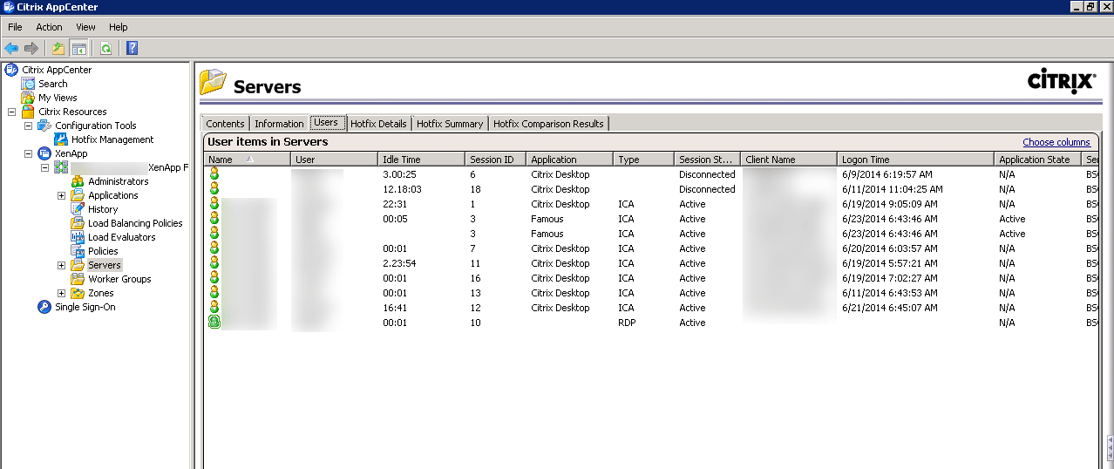Open the Hotfix Comparison Results tab

[x=548, y=124]
